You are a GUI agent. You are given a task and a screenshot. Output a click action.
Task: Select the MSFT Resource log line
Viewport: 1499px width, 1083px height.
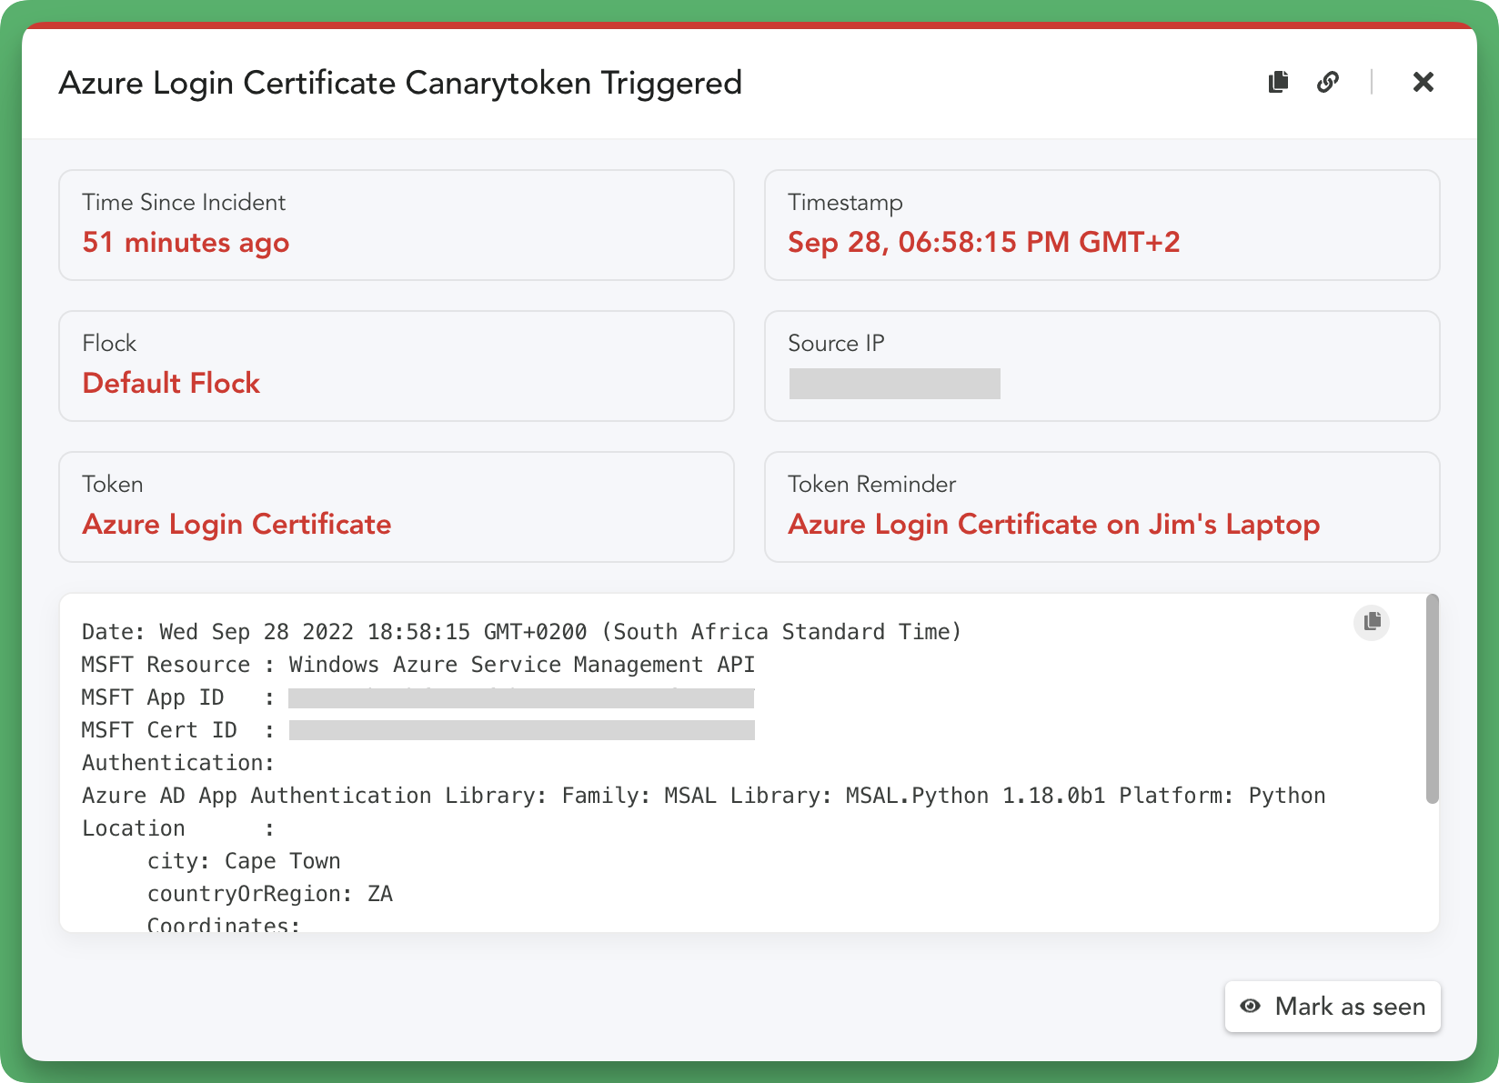point(418,665)
